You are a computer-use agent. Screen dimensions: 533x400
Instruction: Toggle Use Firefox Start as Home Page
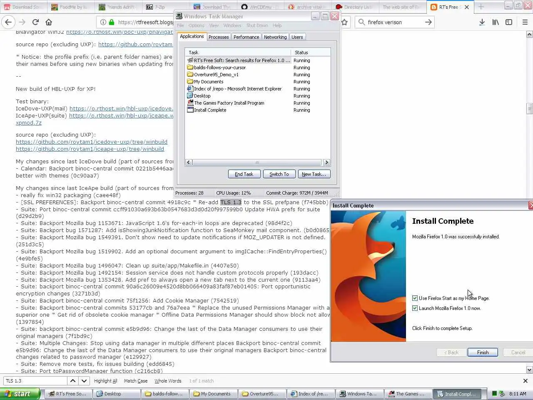(x=415, y=298)
